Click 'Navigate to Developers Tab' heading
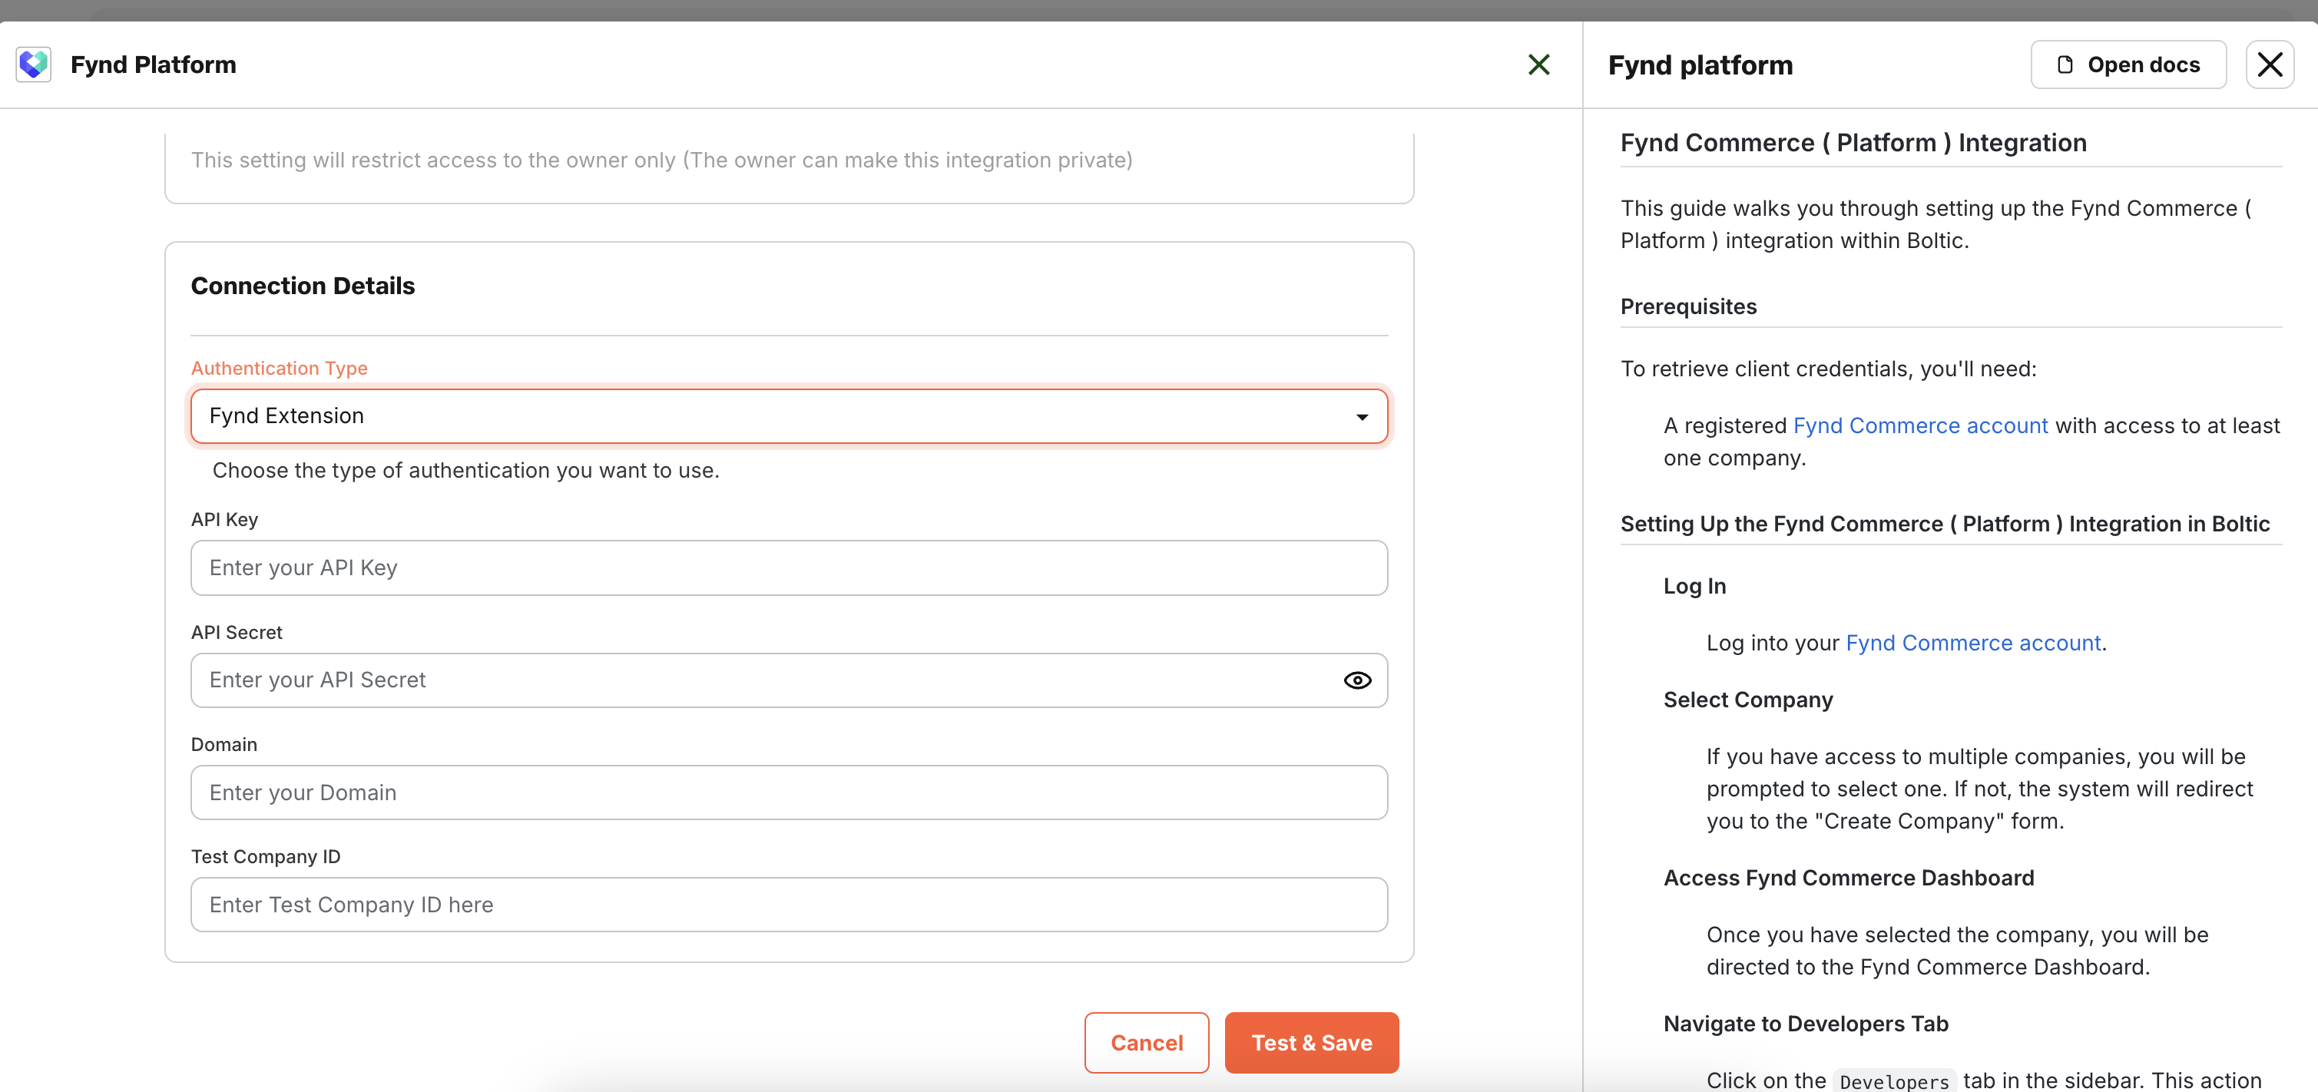 (1805, 1024)
